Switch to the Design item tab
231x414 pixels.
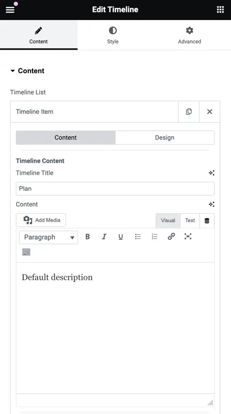(164, 137)
